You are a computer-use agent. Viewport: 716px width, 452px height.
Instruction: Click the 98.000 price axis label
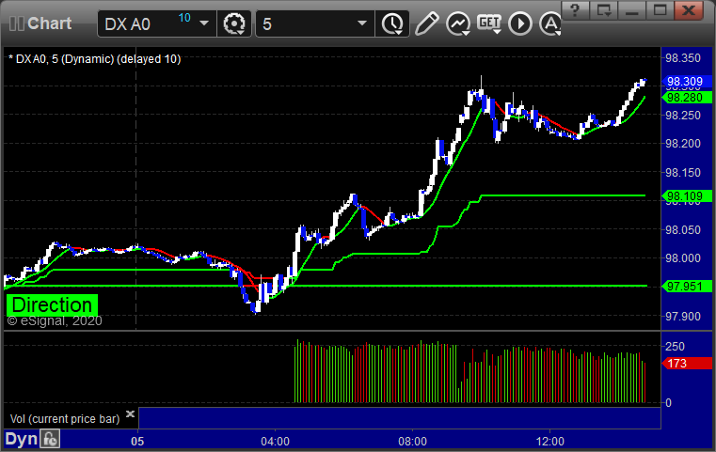pos(683,258)
